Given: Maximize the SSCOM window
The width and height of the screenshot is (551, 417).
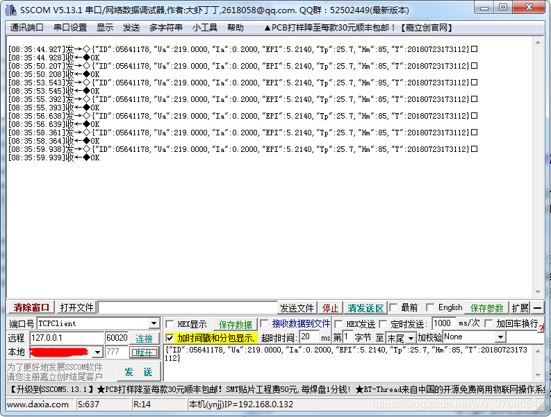Looking at the screenshot, I should click(x=503, y=8).
